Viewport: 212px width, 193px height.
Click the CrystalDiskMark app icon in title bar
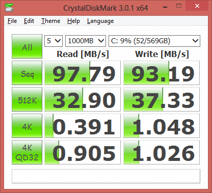pos(9,8)
